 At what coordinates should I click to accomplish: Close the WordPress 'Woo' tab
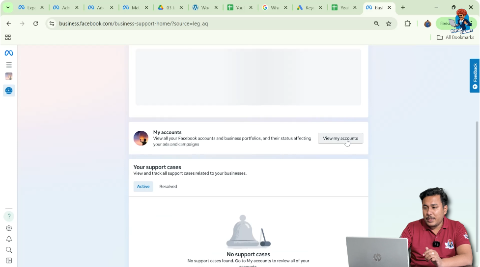[x=216, y=8]
